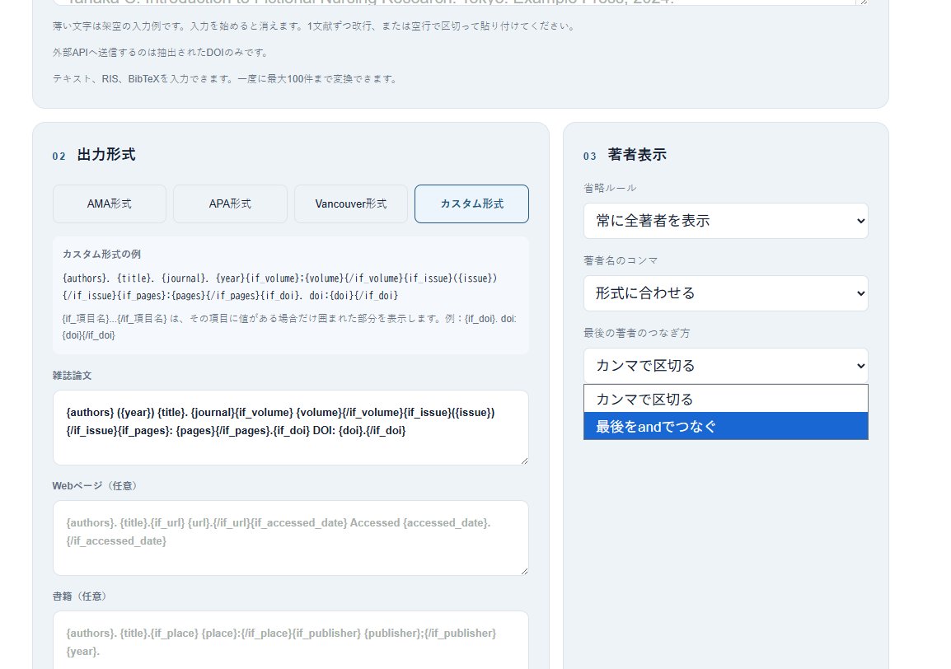Click the 外部APIへ送信 note text
This screenshot has width=951, height=669.
[162, 53]
